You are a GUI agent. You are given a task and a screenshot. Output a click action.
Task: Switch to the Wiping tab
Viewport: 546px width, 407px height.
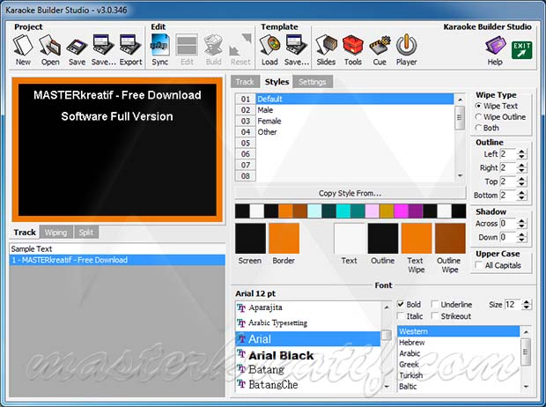pos(55,233)
